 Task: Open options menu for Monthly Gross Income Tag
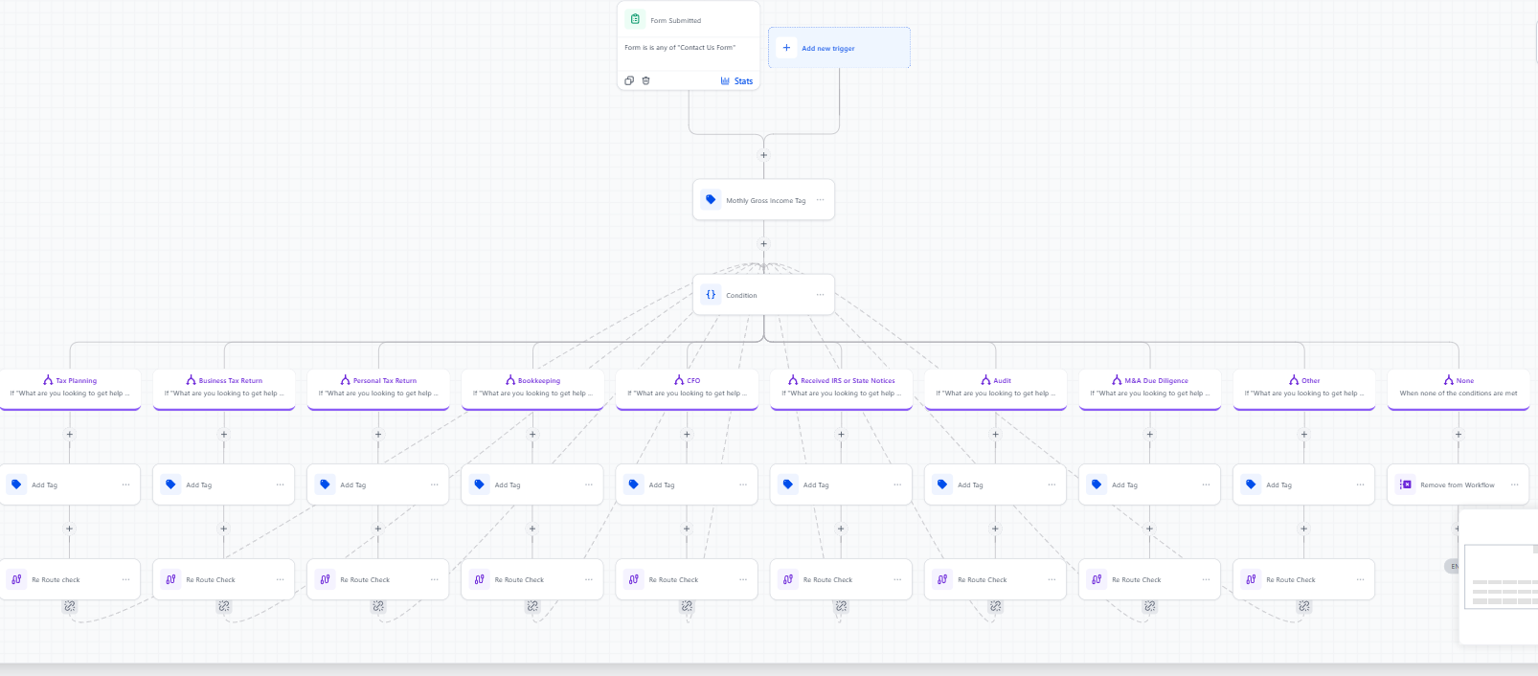[820, 200]
